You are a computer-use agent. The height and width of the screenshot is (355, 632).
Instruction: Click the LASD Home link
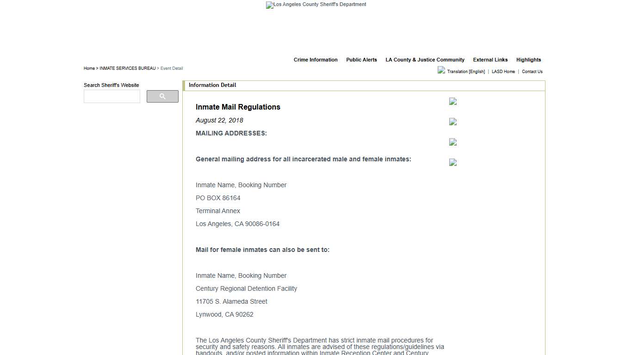(503, 72)
